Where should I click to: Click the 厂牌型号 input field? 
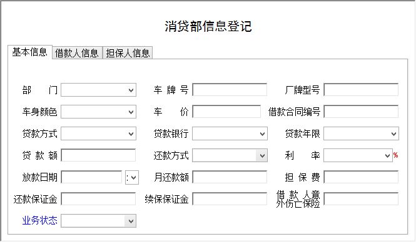pyautogui.click(x=361, y=90)
